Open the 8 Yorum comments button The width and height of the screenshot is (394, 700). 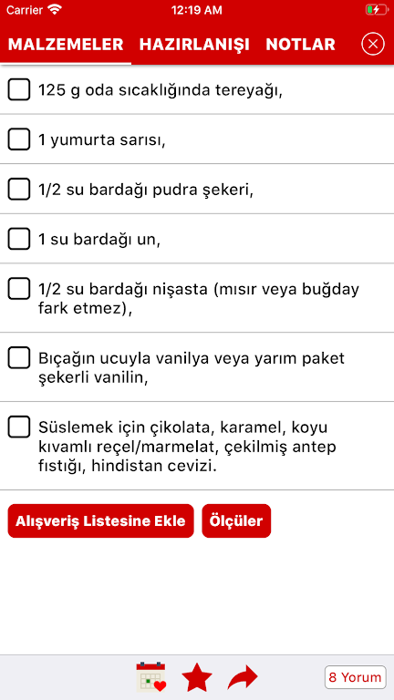355,678
